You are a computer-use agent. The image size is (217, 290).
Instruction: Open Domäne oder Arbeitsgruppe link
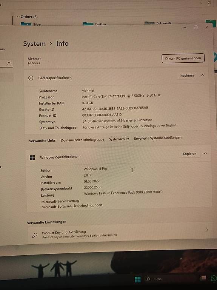point(82,140)
